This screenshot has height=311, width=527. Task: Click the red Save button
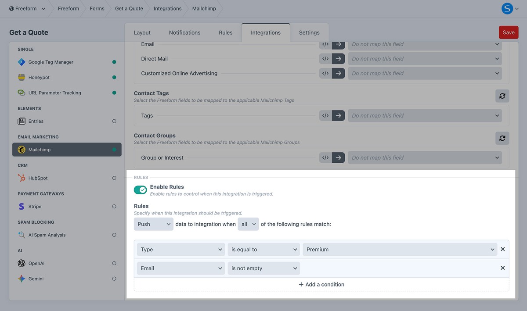[509, 32]
